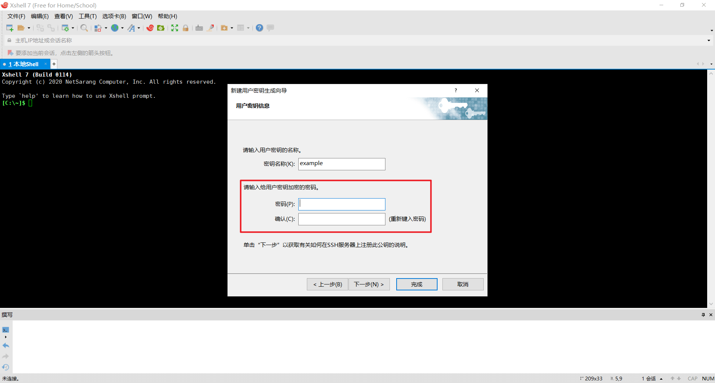Open the Xmanager red swirl icon
715x383 pixels.
(x=150, y=28)
